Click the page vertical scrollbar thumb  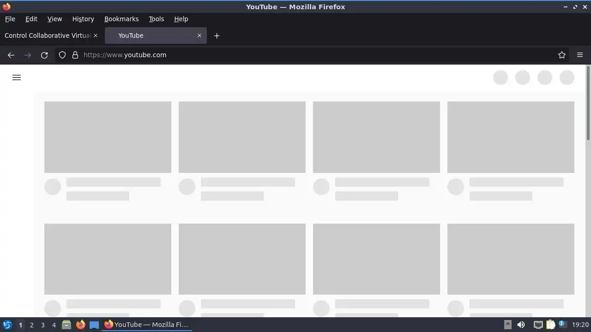pos(588,103)
